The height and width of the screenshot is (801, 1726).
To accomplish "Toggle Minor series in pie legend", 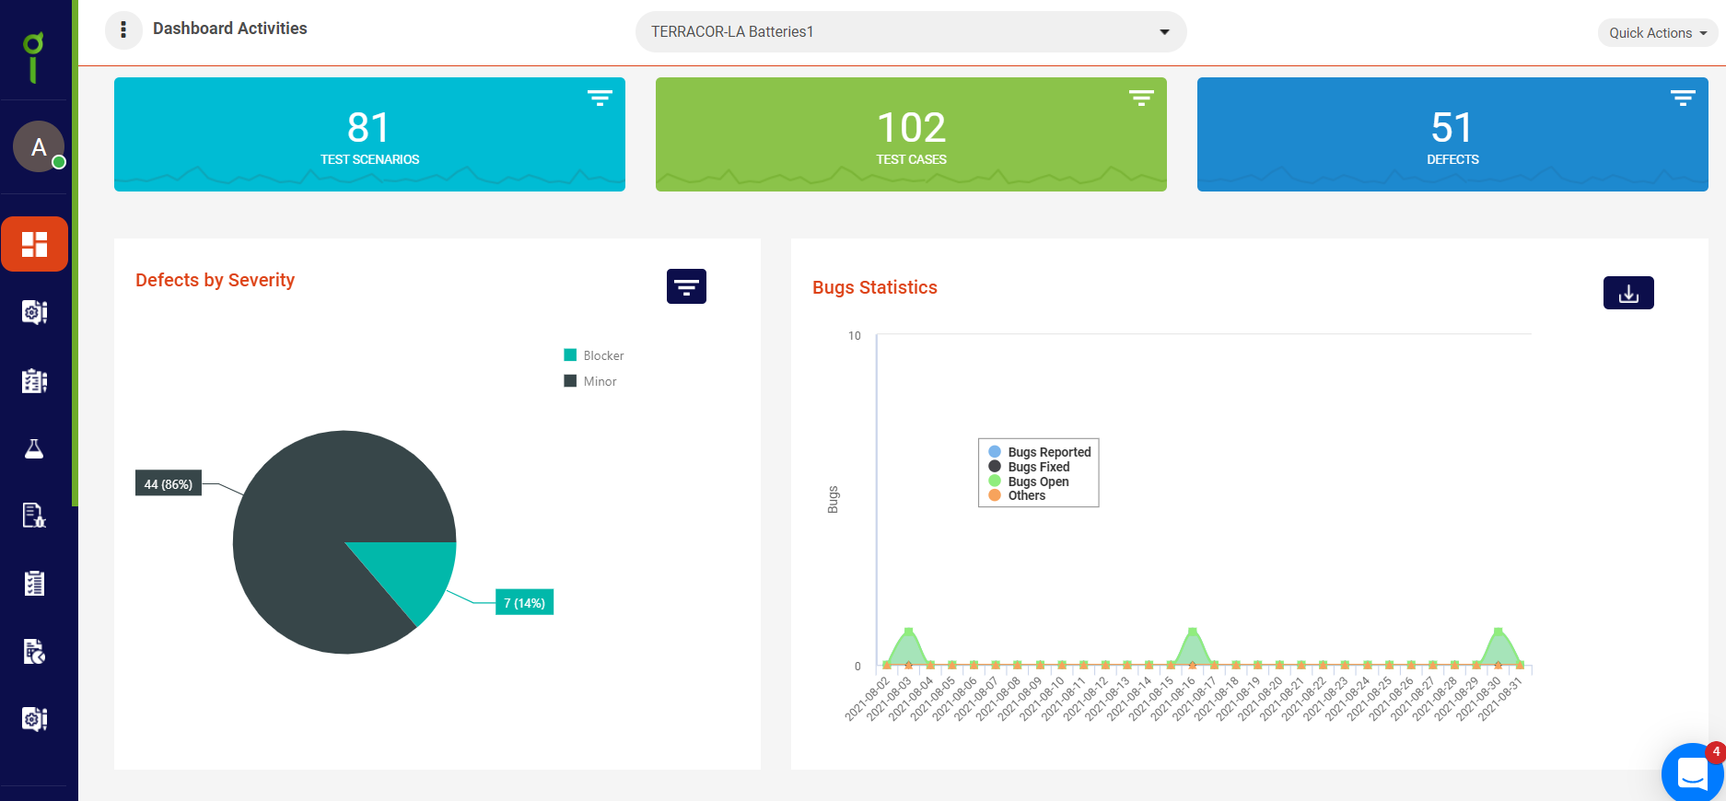I will click(590, 381).
